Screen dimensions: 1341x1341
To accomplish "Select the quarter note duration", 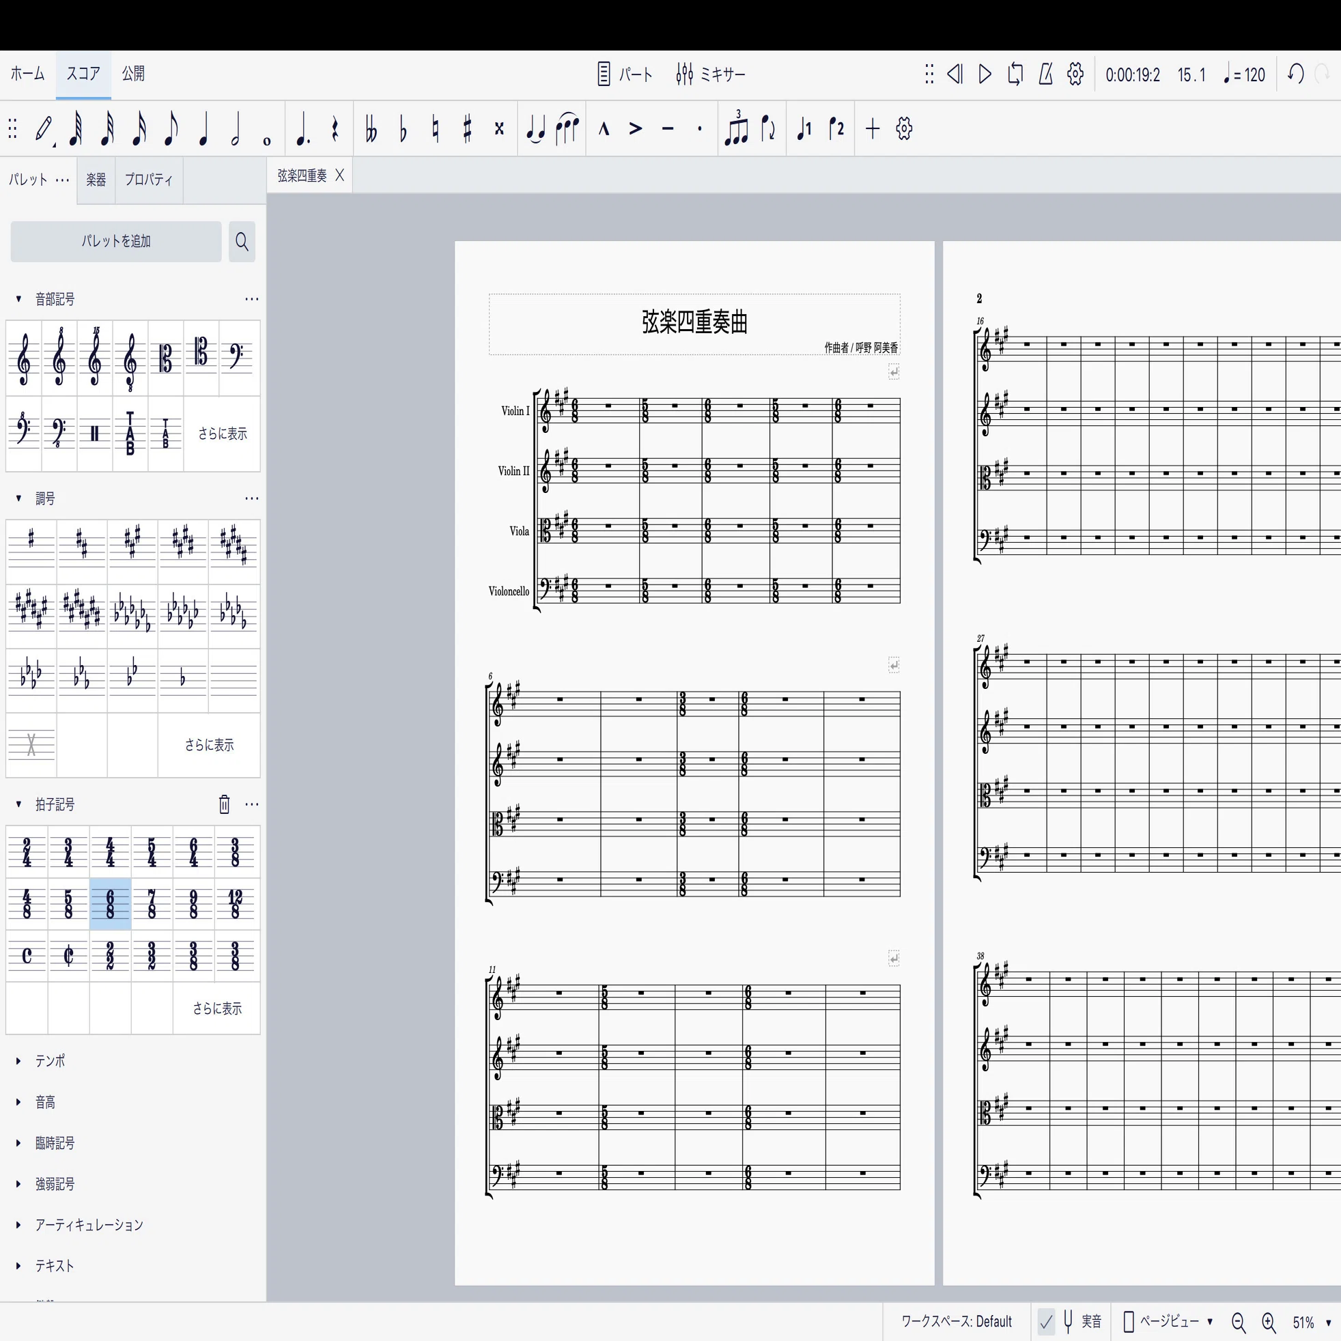I will click(203, 129).
